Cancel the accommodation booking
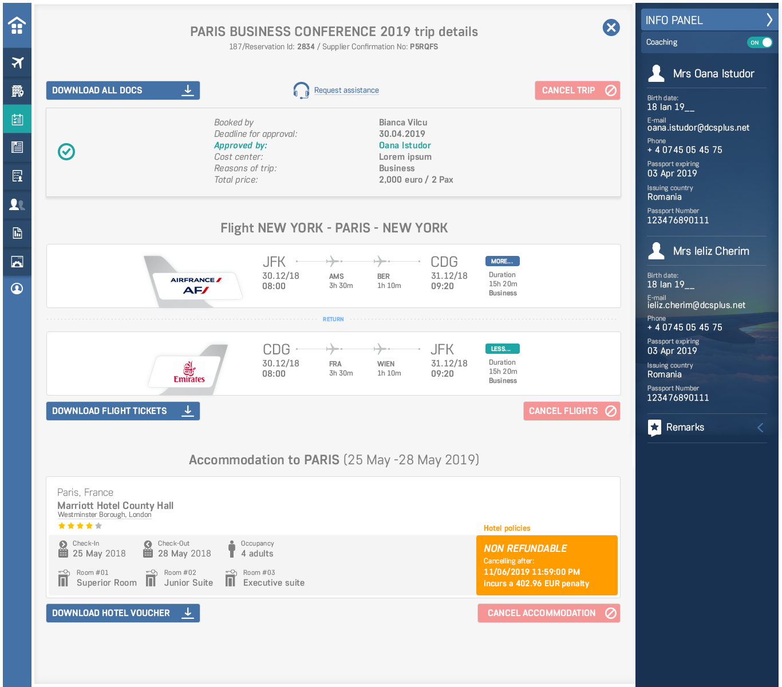This screenshot has width=782, height=687. click(549, 613)
